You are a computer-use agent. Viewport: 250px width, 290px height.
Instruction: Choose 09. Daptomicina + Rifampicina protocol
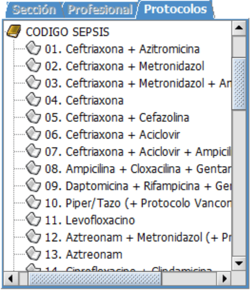(138, 186)
